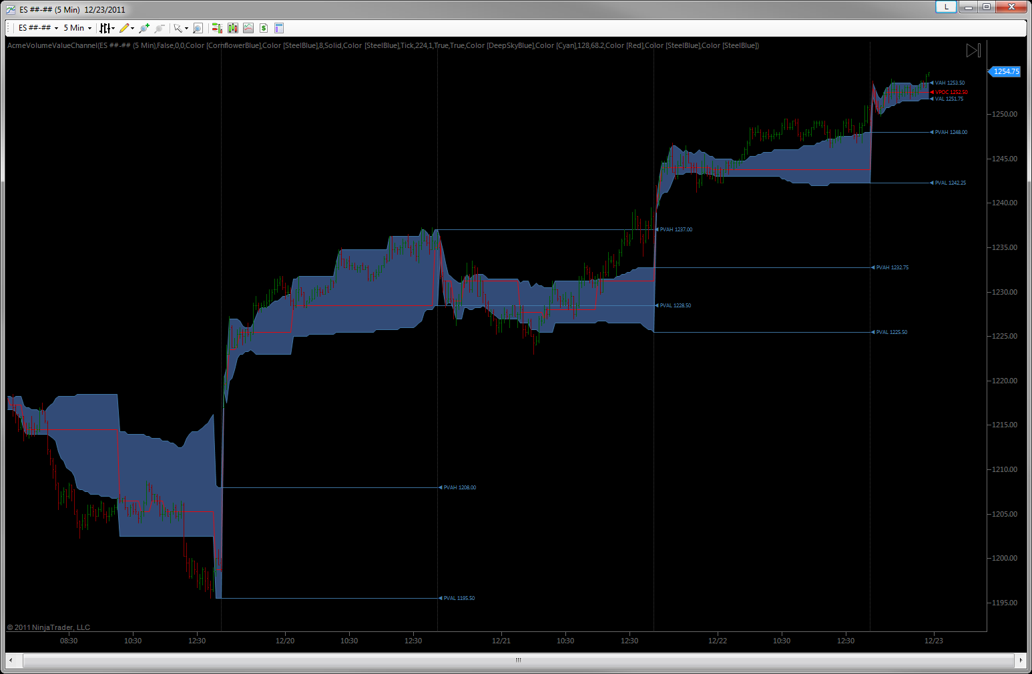
Task: Open the Indicators line-chart icon
Action: click(248, 28)
